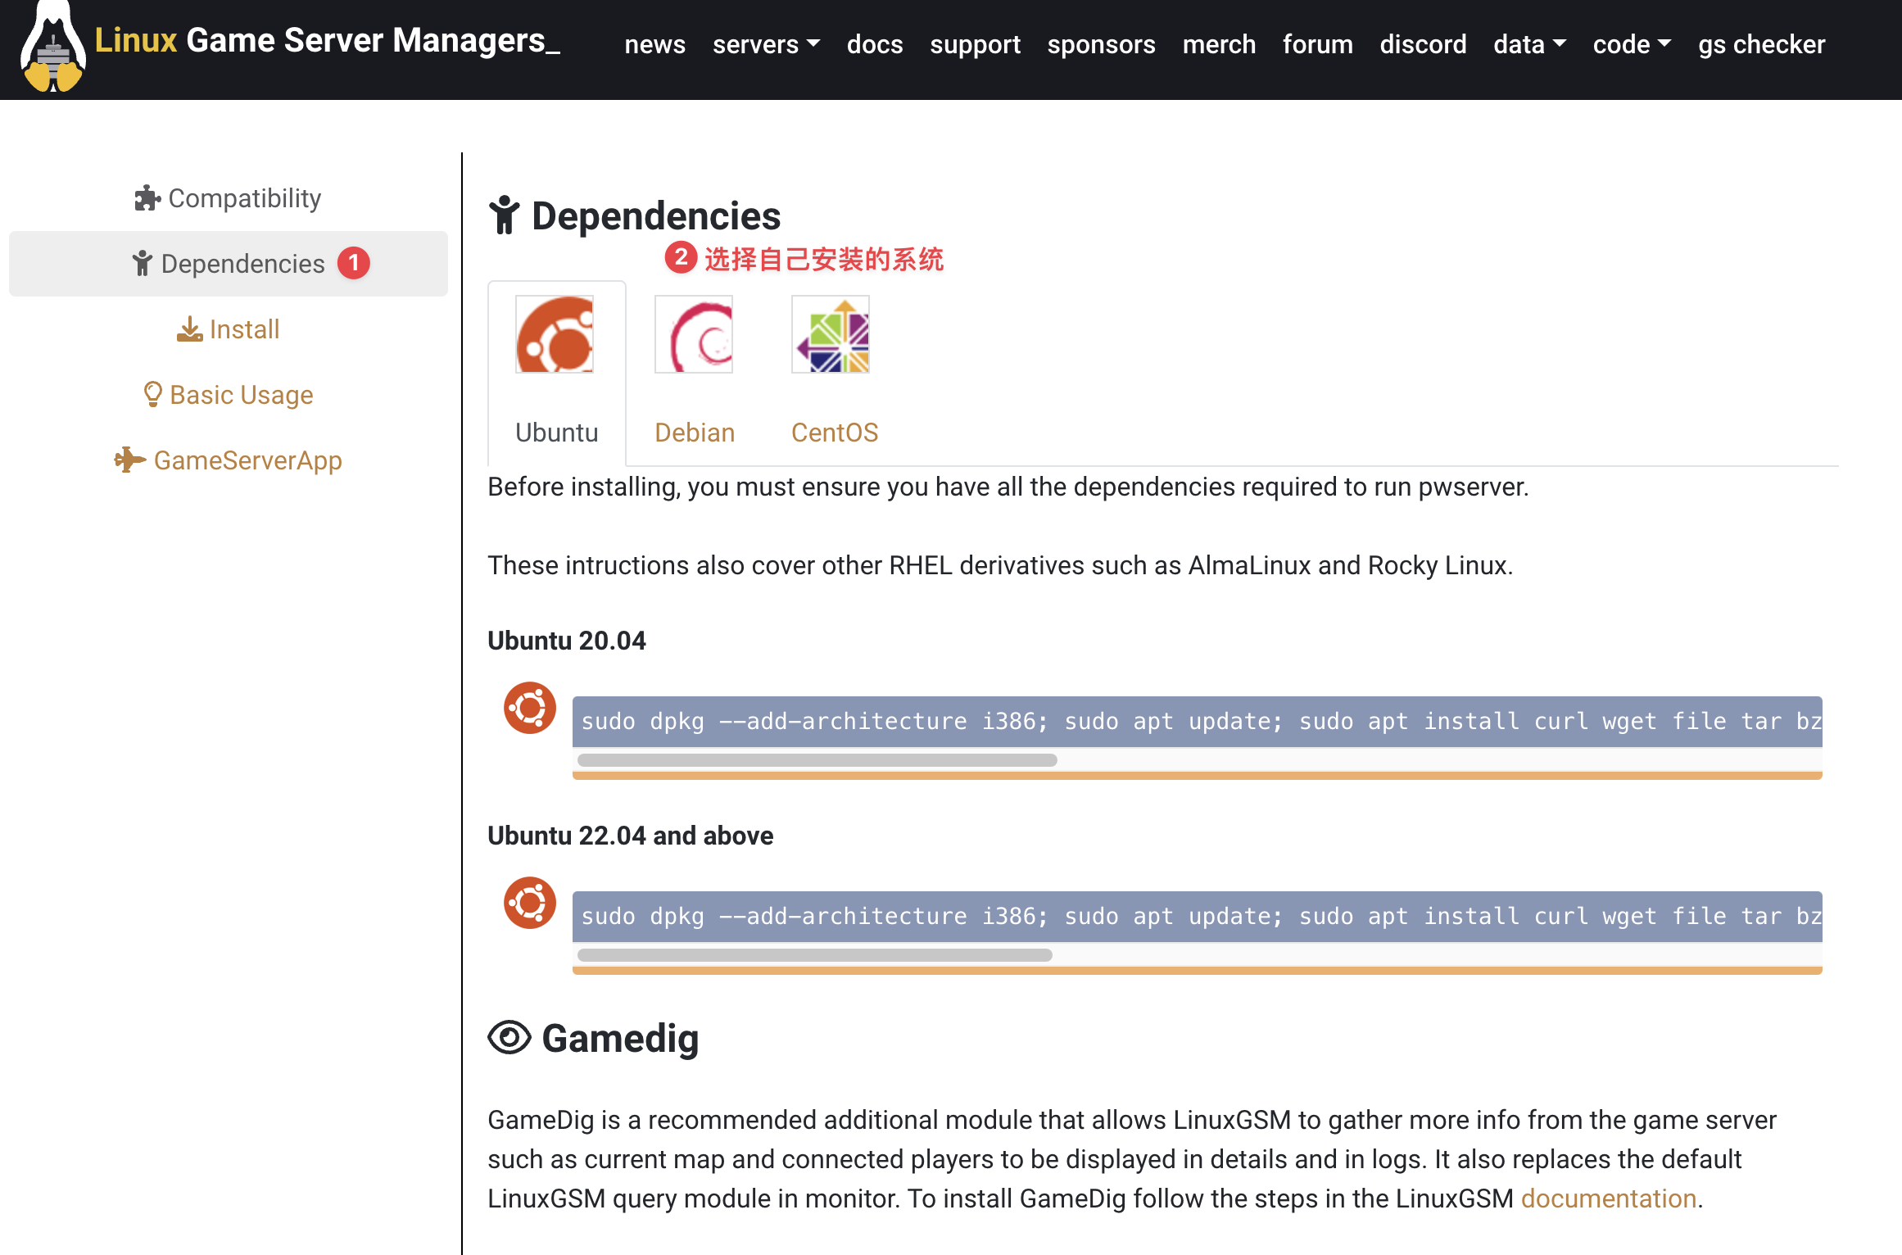
Task: Click the Basic Usage lightbulb icon
Action: point(152,394)
